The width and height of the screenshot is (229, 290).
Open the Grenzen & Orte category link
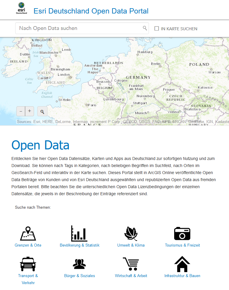(28, 245)
